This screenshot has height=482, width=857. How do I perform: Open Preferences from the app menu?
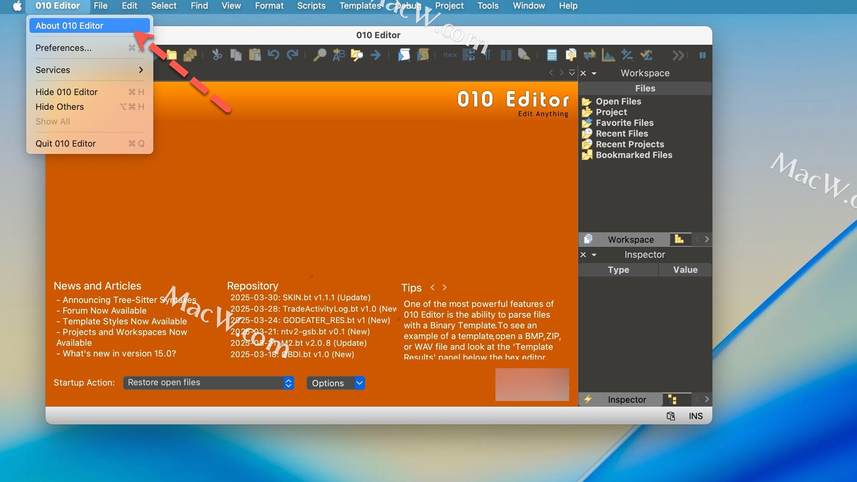[90, 48]
